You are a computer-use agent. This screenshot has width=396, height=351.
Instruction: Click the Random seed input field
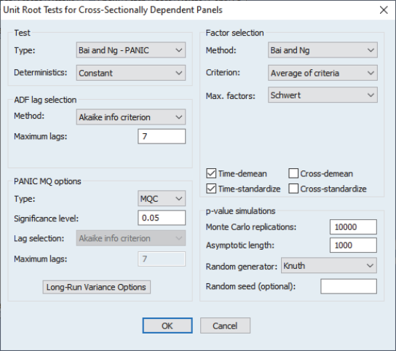pos(349,286)
